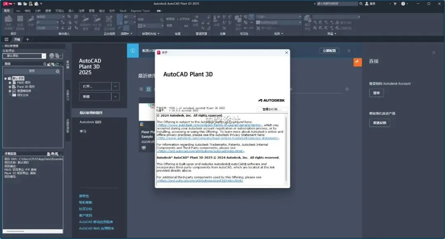Open the Autodesk general terms of use link
This screenshot has height=239, width=445.
[x=210, y=125]
